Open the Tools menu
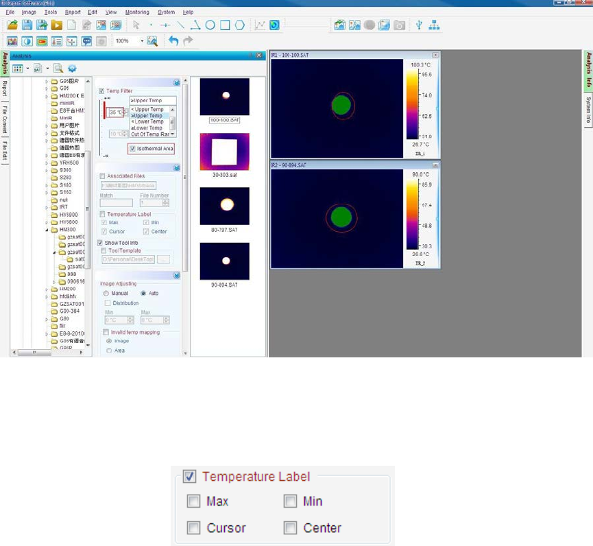Image resolution: width=593 pixels, height=546 pixels. 50,12
